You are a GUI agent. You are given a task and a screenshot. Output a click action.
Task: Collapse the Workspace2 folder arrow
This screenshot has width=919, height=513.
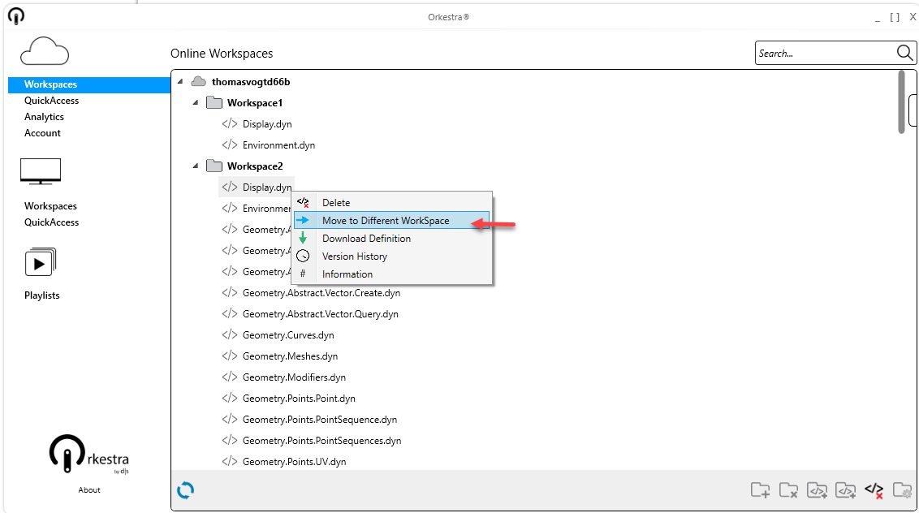196,166
